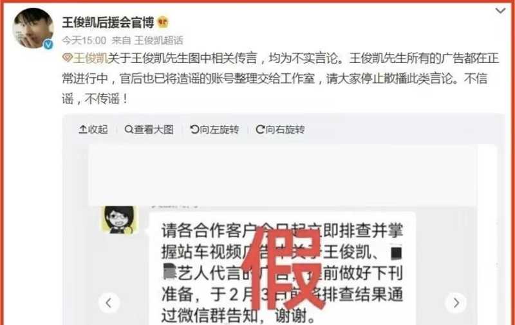Rotate the image left with 向左旋转
515x325 pixels.
[x=214, y=129]
